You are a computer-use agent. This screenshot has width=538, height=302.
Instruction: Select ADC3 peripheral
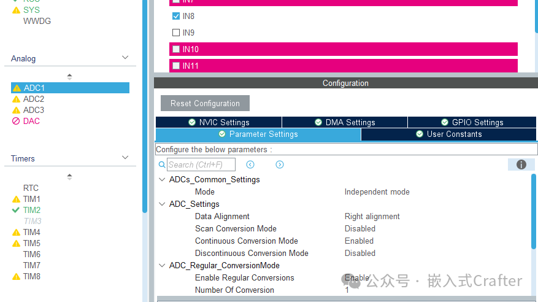coord(34,110)
